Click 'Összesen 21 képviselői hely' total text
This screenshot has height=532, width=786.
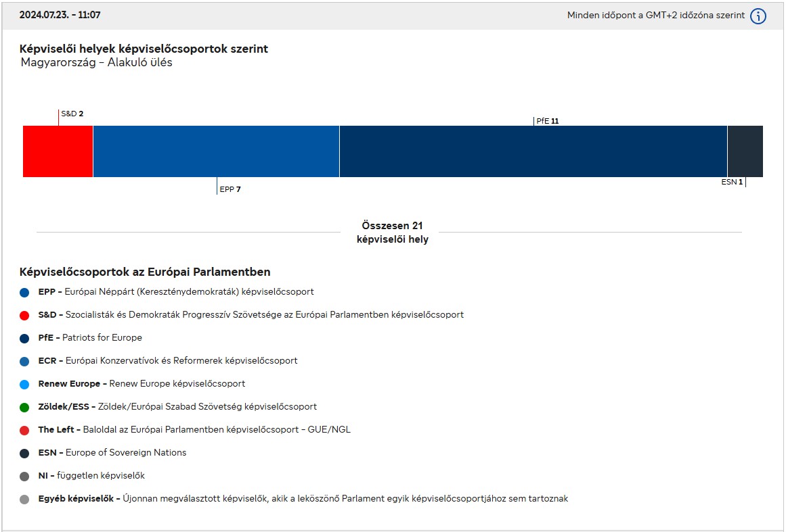click(393, 233)
